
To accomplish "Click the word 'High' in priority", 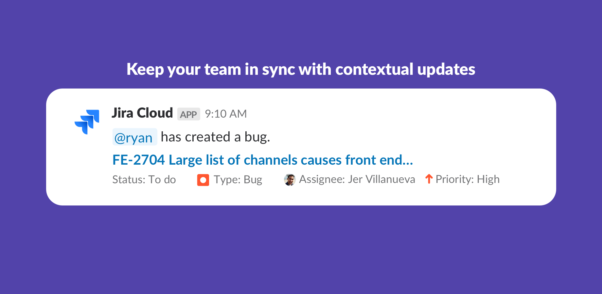I will tap(488, 179).
